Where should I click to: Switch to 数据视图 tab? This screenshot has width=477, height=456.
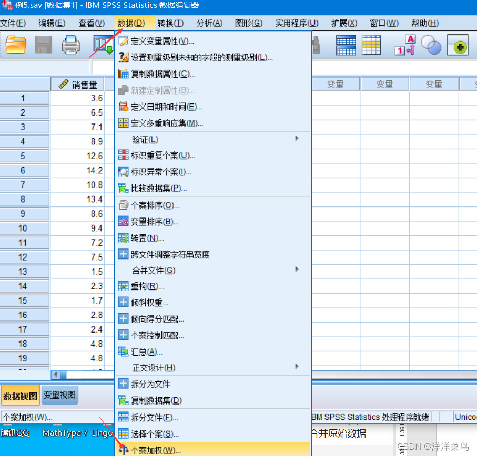(21, 396)
